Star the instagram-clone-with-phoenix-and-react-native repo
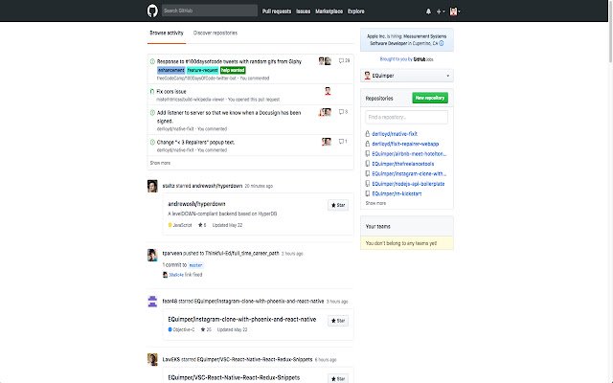This screenshot has width=613, height=383. tap(337, 320)
